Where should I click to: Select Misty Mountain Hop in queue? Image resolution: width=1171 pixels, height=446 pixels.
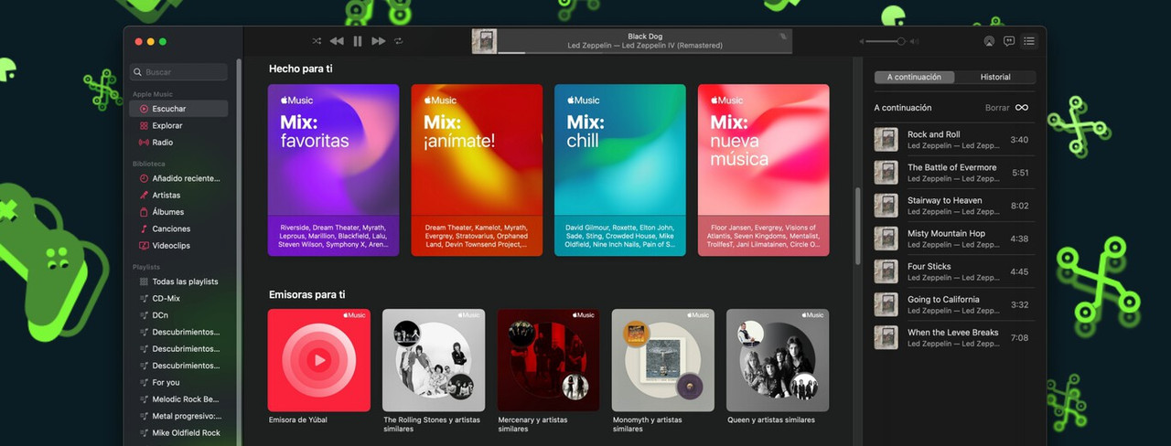(954, 239)
